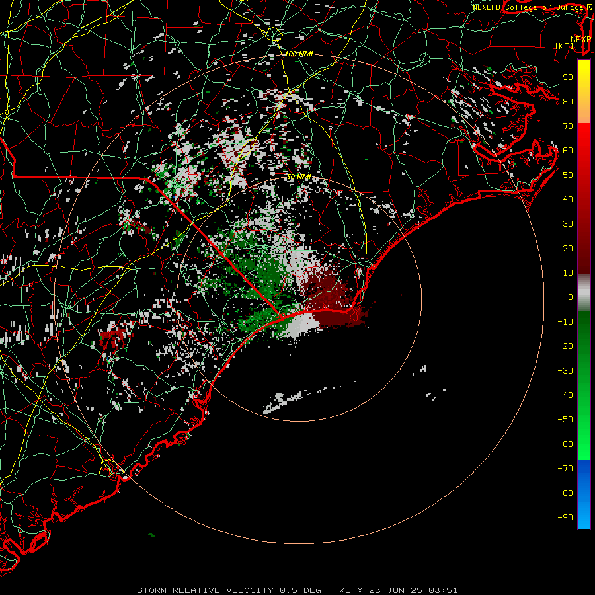Click the 50 NMI range ring label
The image size is (595, 595).
click(299, 177)
